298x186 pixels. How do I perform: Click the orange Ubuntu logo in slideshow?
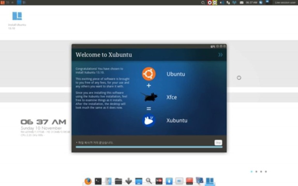pos(149,74)
